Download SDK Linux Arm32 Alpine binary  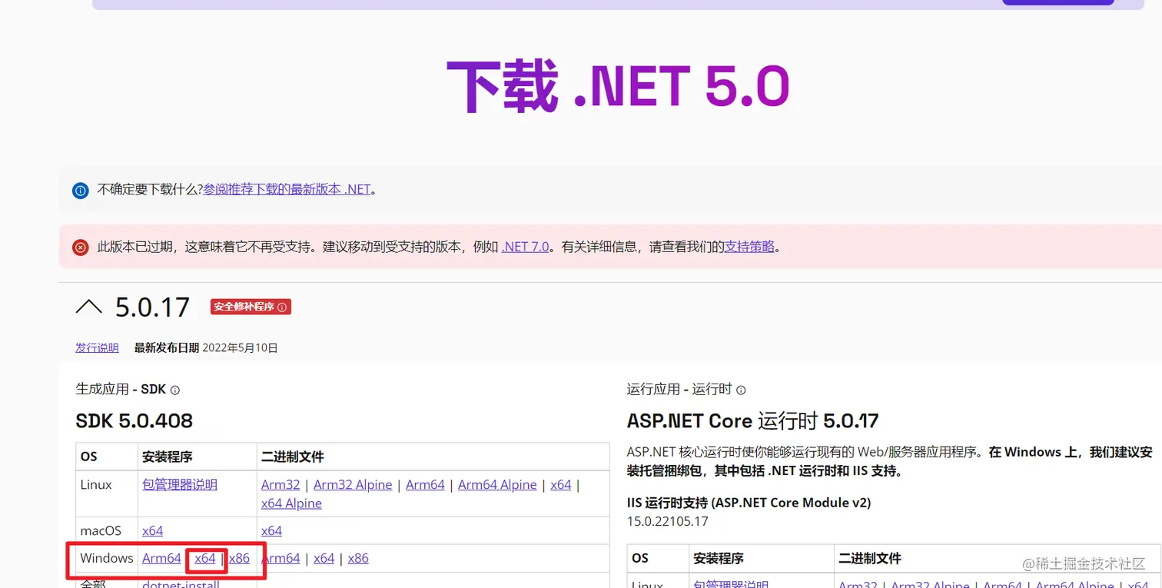353,485
